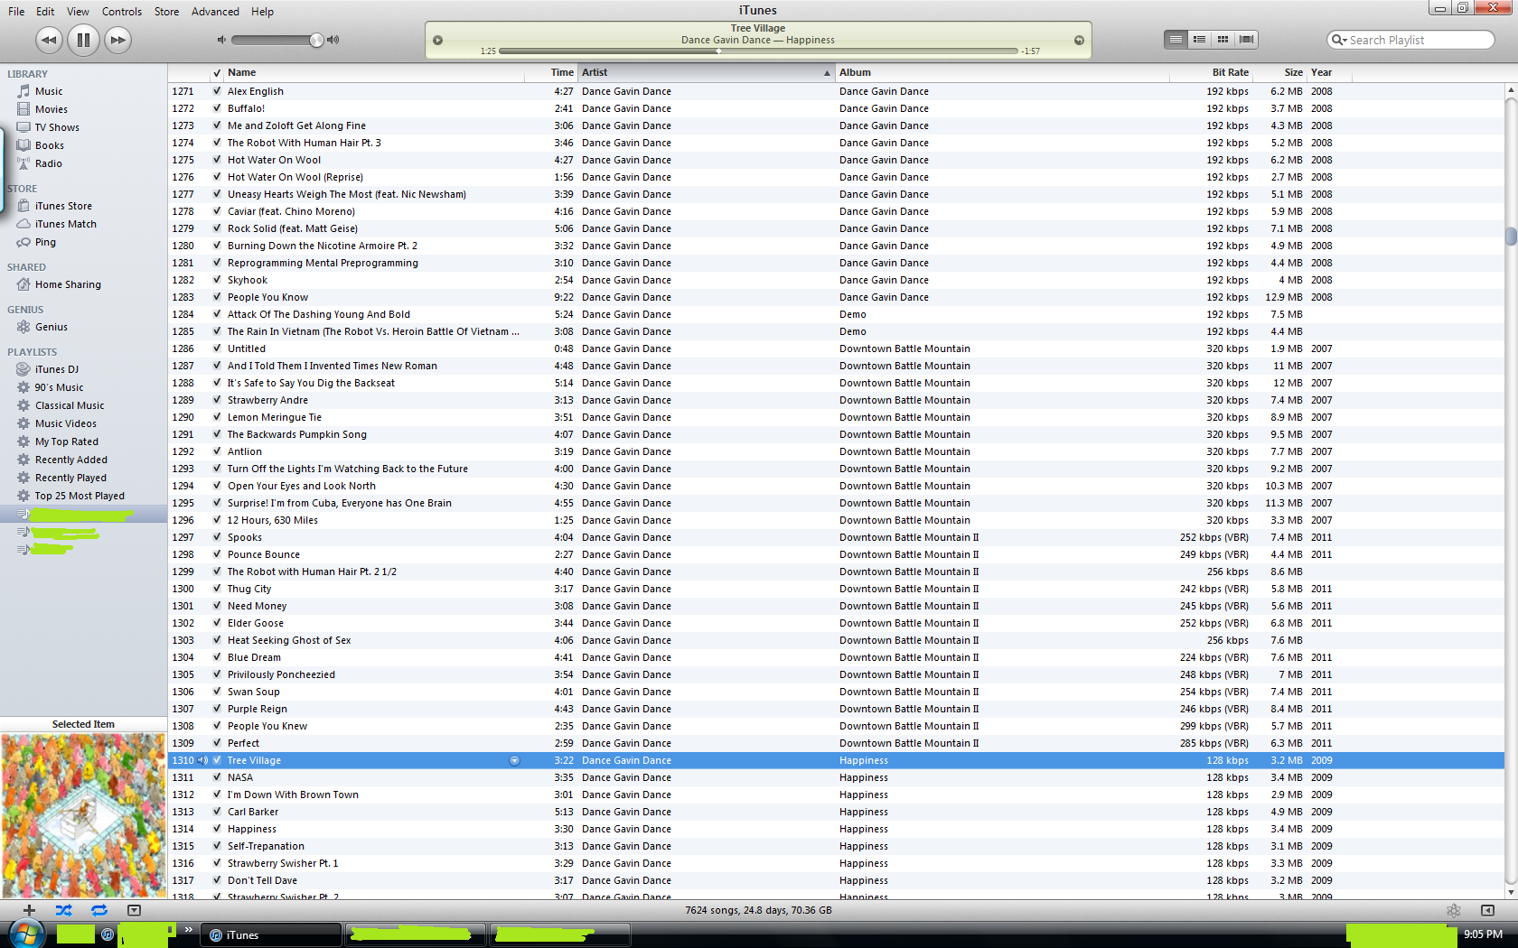This screenshot has height=948, width=1518.
Task: Open the Classical Music smart playlist
Action: point(70,405)
